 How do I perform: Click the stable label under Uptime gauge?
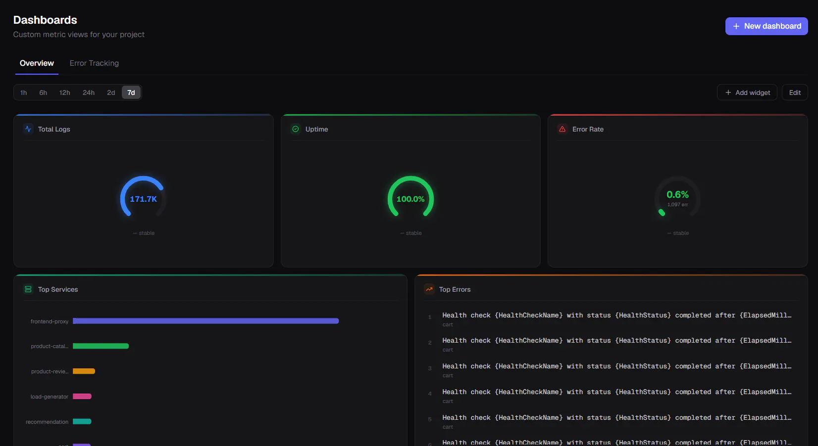tap(411, 233)
